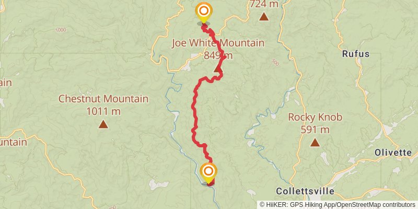Click the Olivette town label

click(x=393, y=153)
